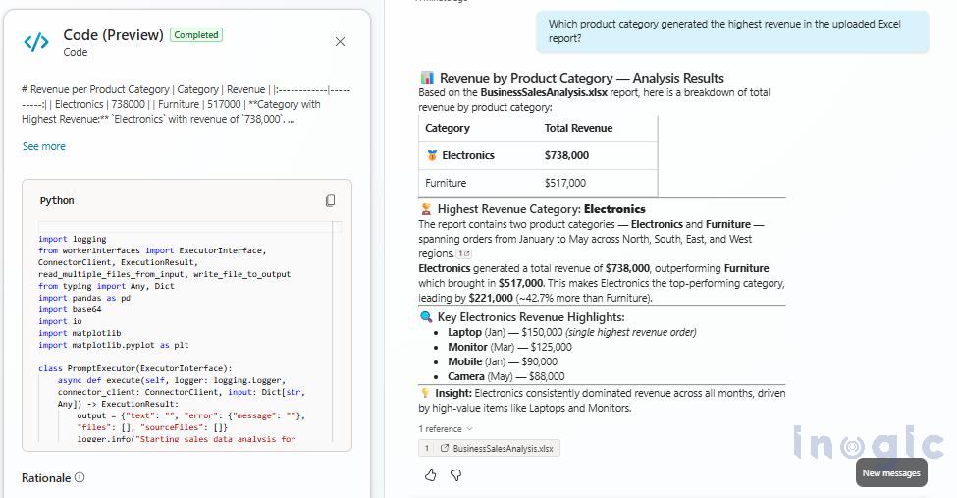The height and width of the screenshot is (498, 957).
Task: Open the BusinessSalesAnalysis.xlsx reference
Action: pos(490,449)
